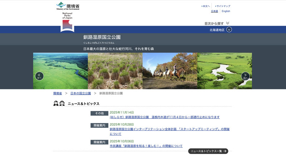Click the horseback riding photo

(170, 71)
